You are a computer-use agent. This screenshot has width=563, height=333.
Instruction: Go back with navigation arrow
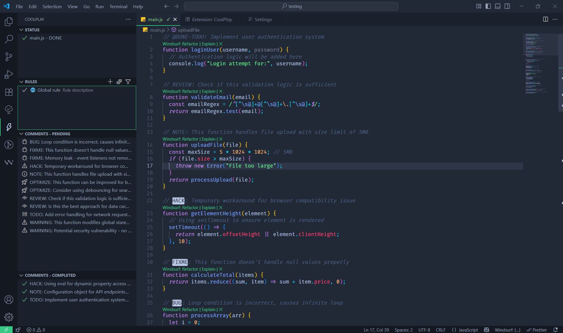(x=167, y=6)
